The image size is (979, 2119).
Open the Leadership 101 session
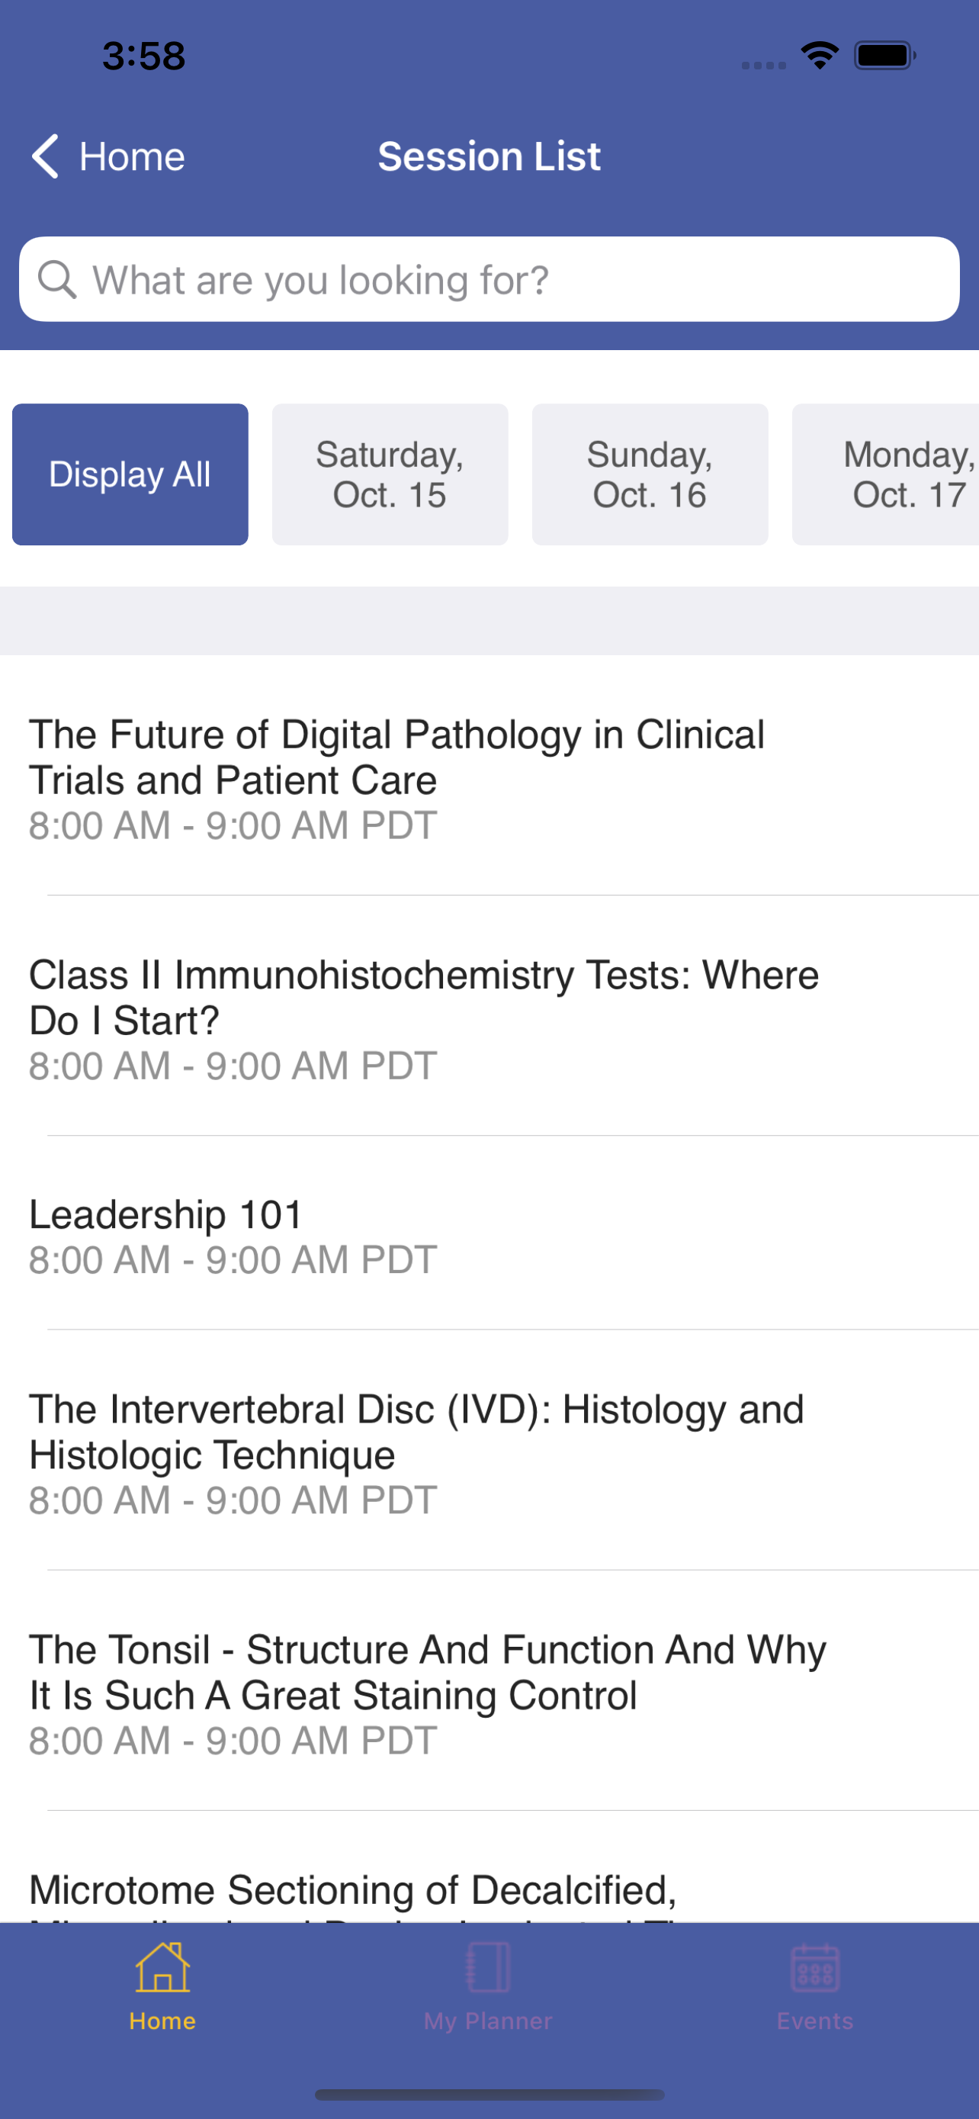tap(489, 1234)
